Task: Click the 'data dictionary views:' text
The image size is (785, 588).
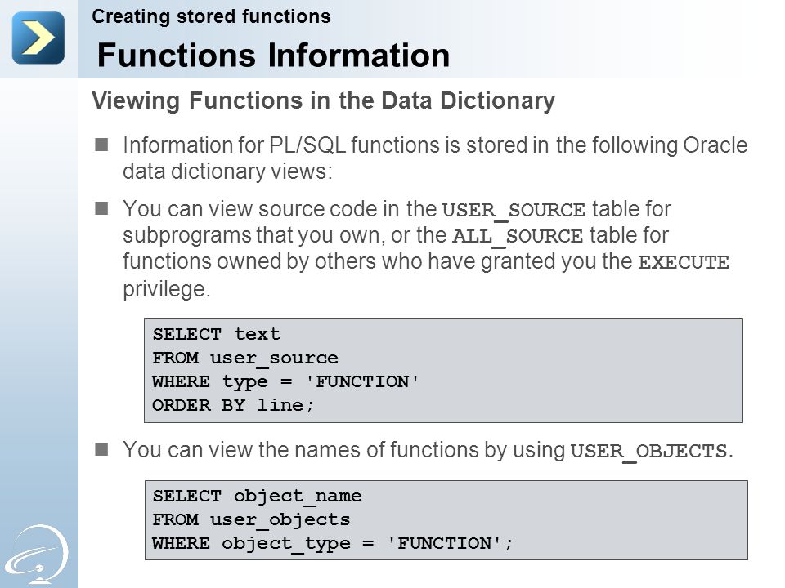Action: click(x=228, y=171)
